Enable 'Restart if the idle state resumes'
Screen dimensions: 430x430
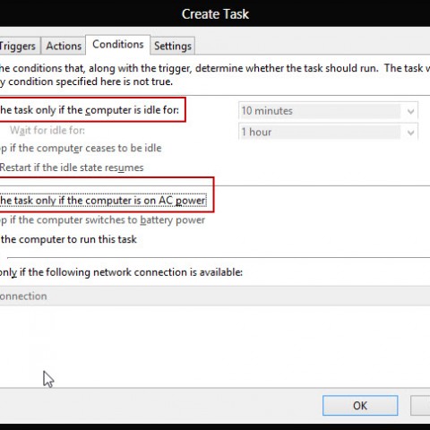tap(72, 168)
